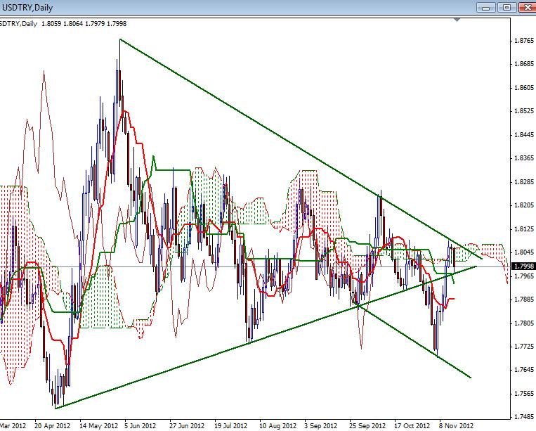
Task: Click the 20 Apr 2012 date label
Action: tap(52, 426)
